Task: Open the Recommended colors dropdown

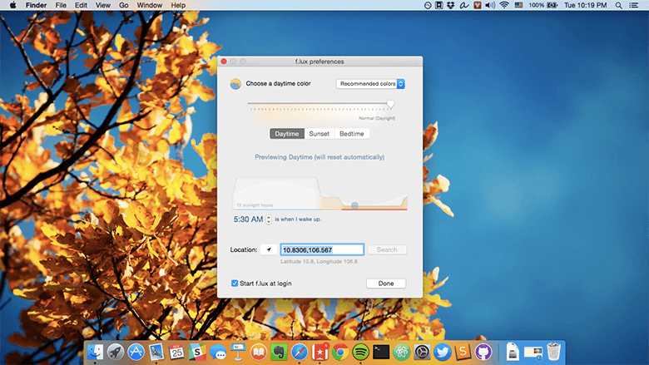Action: [x=370, y=84]
